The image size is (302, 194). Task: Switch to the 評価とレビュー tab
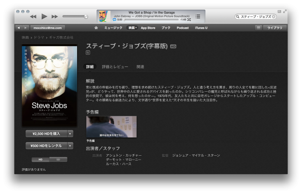click(x=115, y=66)
